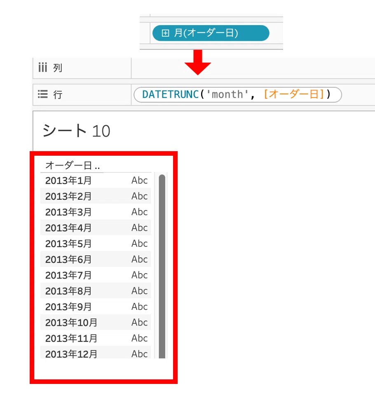375x407 pixels.
Task: Click the Abc mark in 2013年9月 row
Action: (139, 306)
